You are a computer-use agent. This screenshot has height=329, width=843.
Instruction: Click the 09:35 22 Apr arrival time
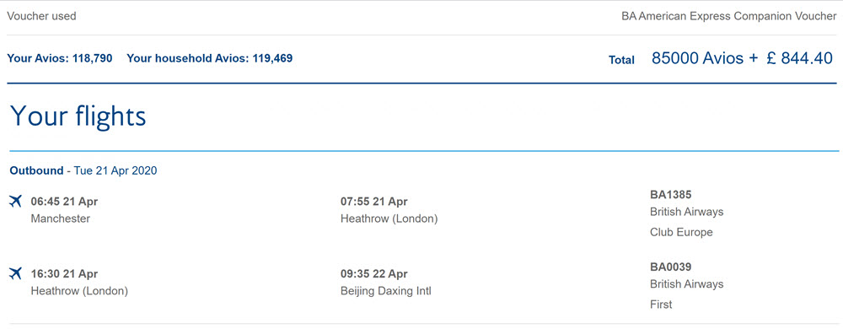[x=374, y=274]
